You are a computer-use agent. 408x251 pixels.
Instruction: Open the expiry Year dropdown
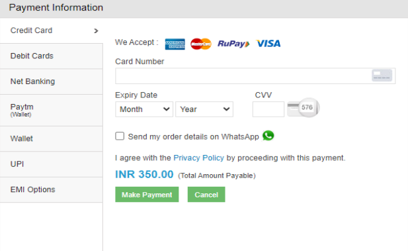tap(204, 109)
